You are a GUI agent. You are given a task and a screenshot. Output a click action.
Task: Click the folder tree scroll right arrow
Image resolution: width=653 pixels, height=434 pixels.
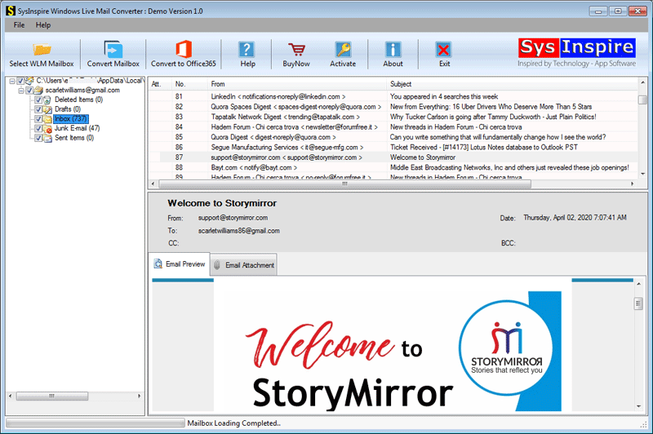click(139, 396)
